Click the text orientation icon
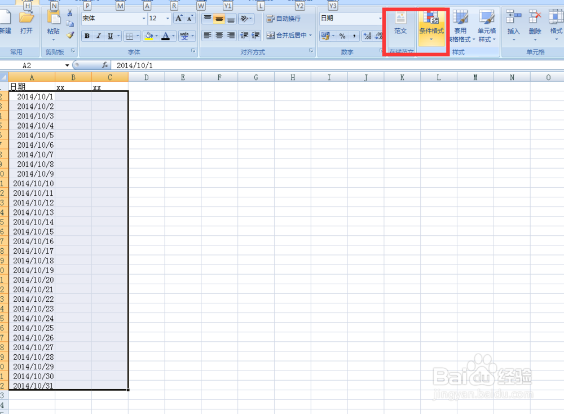 [x=245, y=19]
